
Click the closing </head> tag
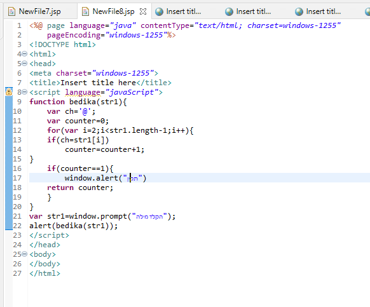click(45, 245)
